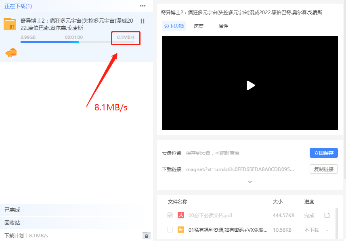The image size is (346, 241).
Task: Click the 不下载 status text
Action: [x=312, y=230]
